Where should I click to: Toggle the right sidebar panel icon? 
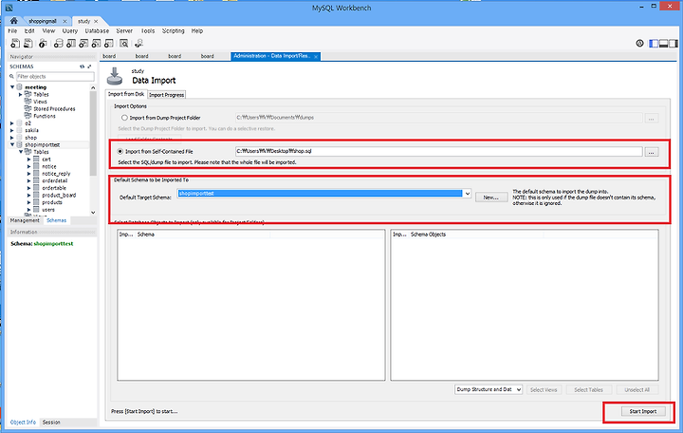(674, 43)
